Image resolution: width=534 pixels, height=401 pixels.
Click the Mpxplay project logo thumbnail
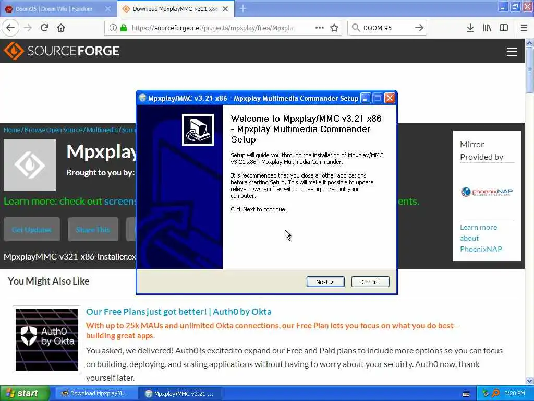(30, 165)
